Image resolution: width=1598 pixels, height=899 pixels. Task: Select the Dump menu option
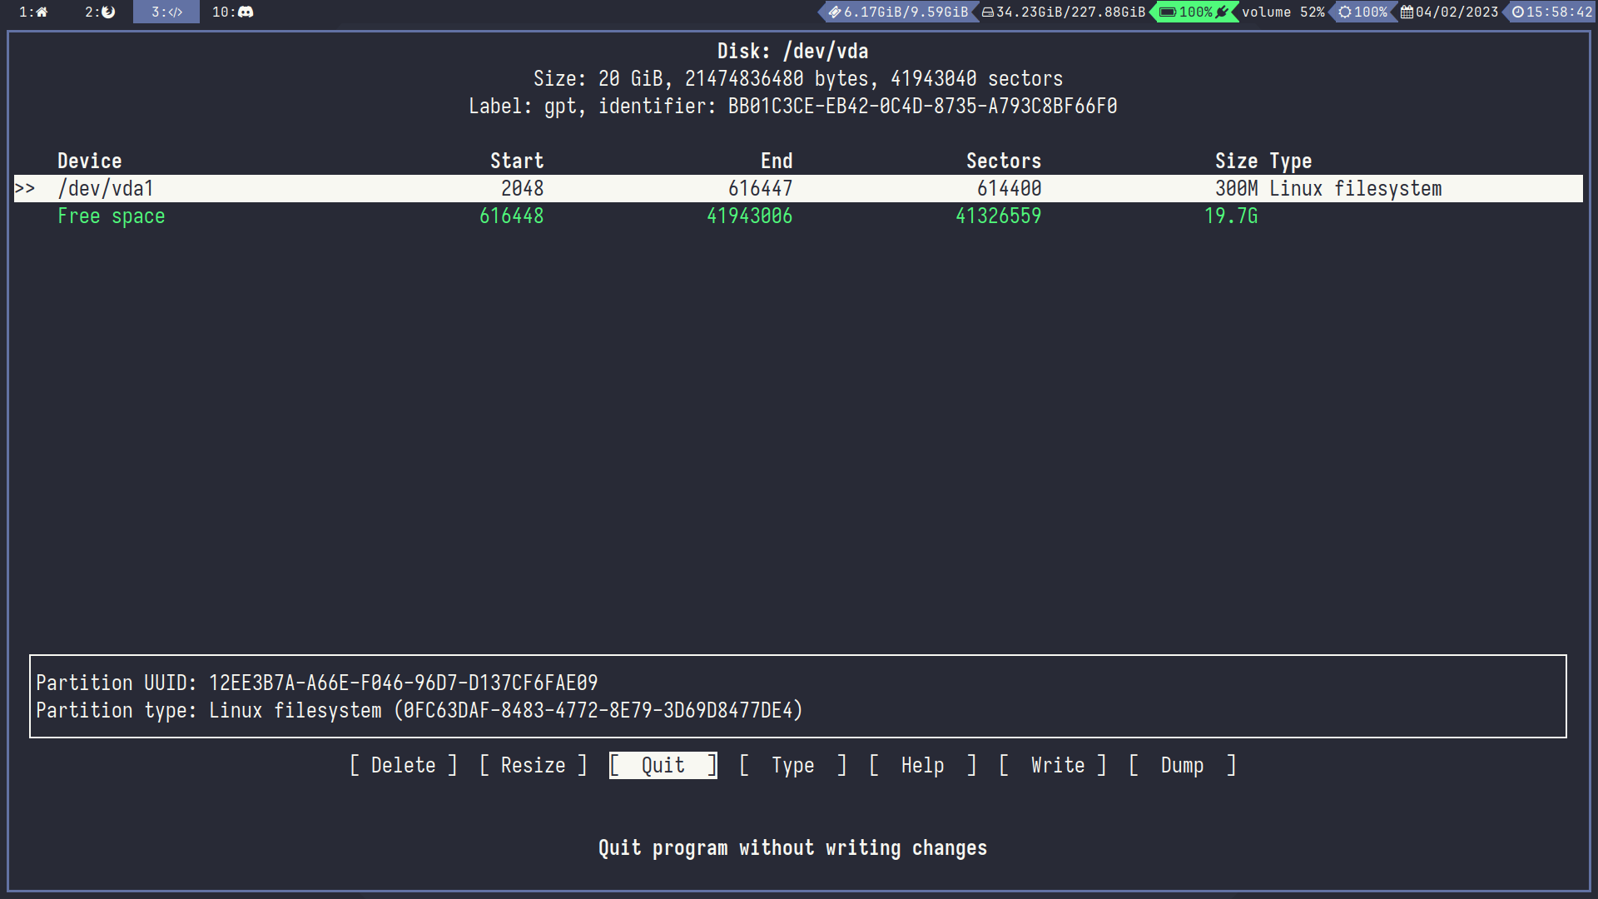(x=1182, y=765)
